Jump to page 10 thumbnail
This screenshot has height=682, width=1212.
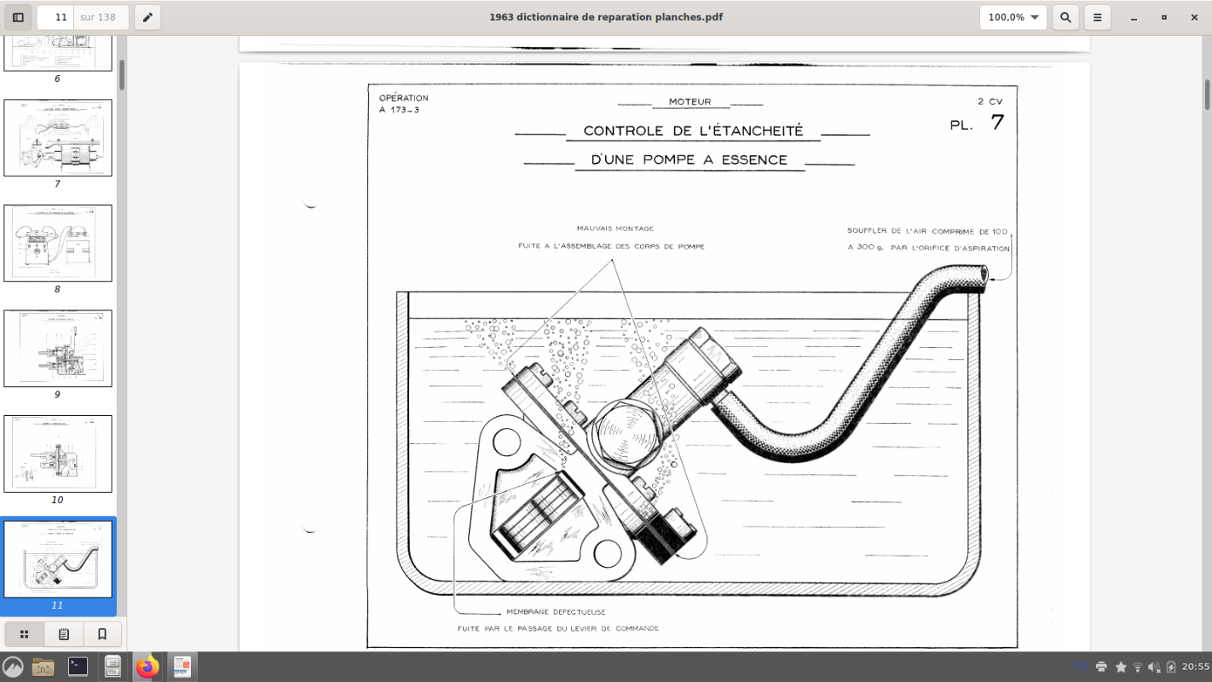click(58, 454)
